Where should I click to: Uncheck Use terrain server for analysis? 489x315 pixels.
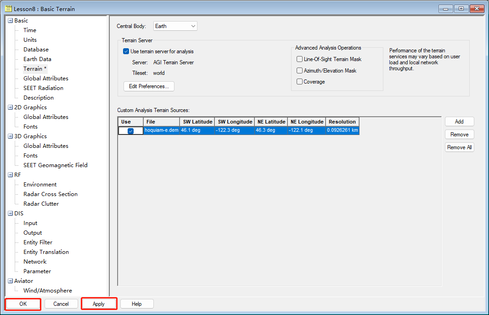(126, 51)
